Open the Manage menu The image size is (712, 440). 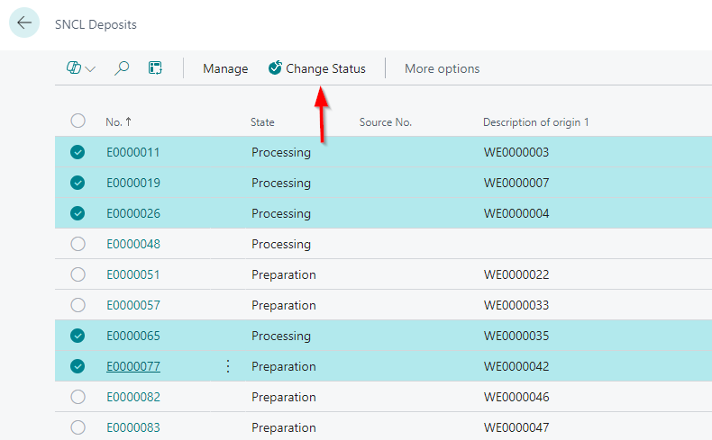tap(225, 68)
